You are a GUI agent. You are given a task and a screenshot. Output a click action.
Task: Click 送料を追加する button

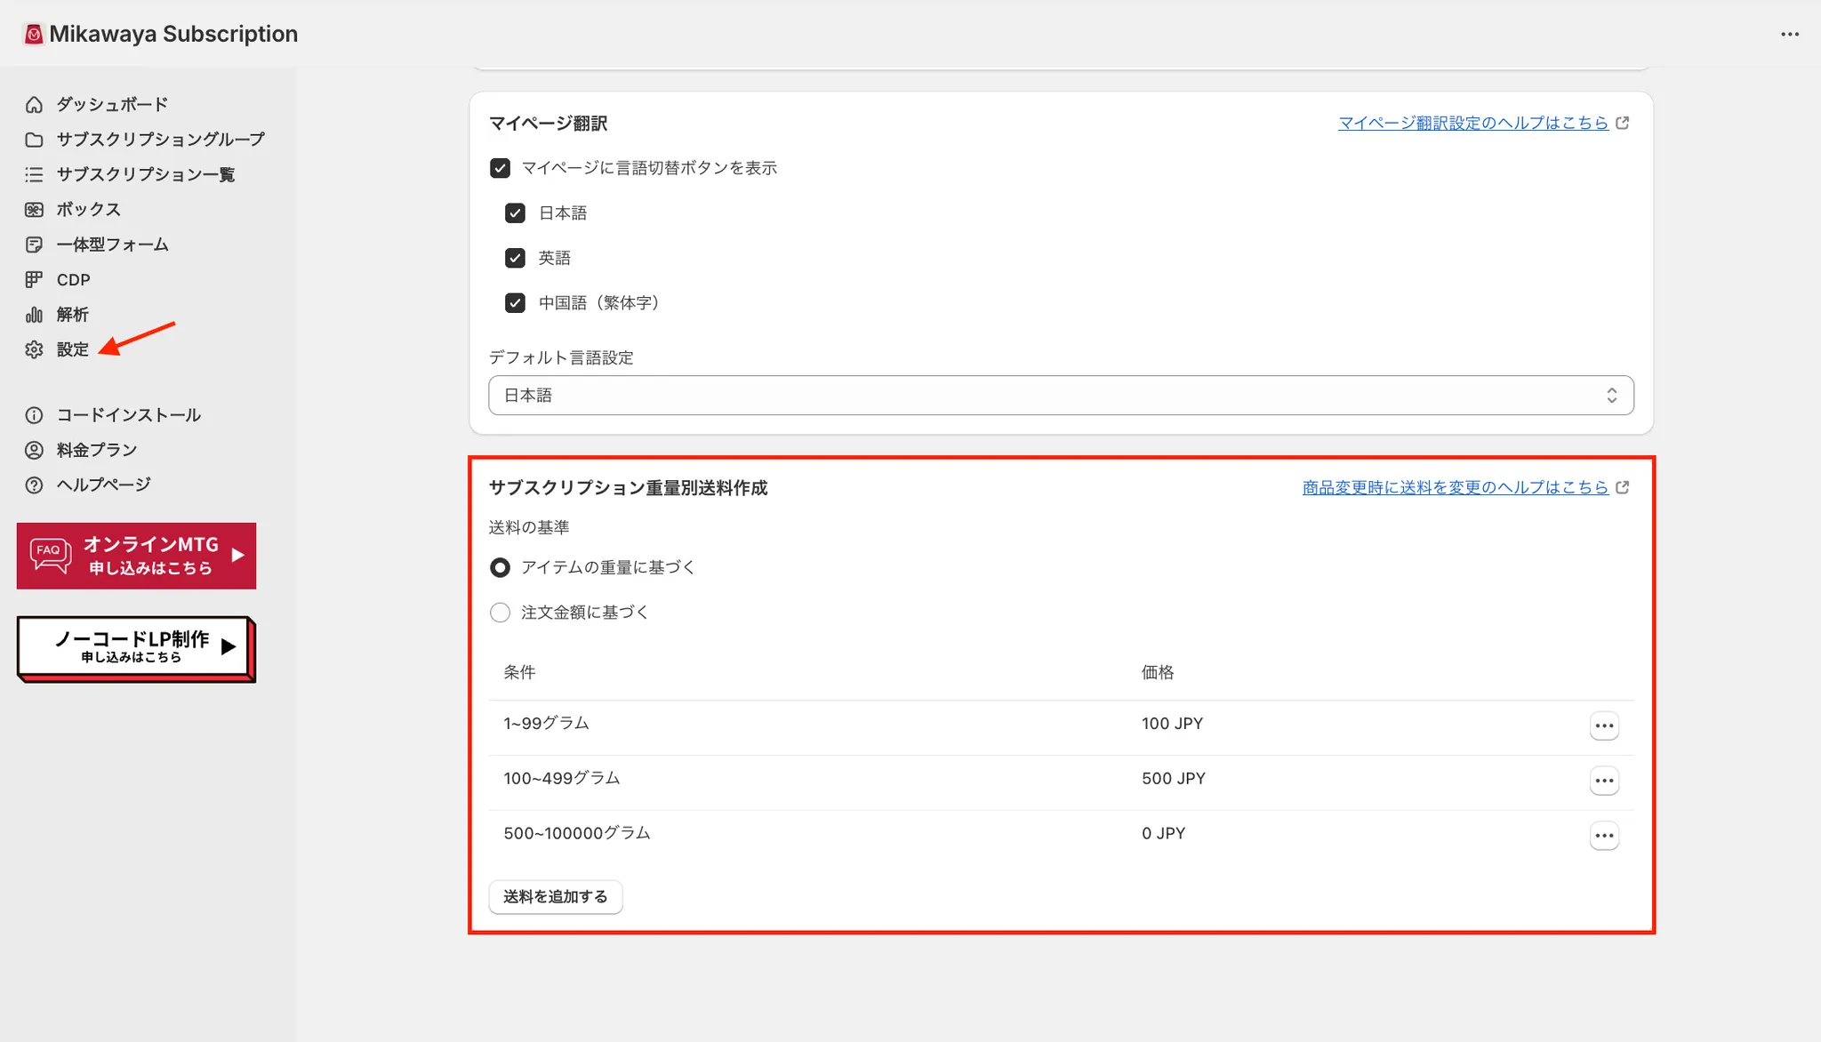click(x=555, y=896)
